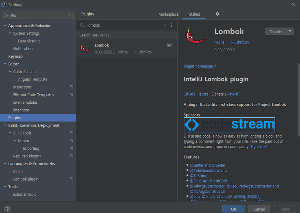Open the @Getter and @Setter link
This screenshot has height=213, width=300.
pos(207,165)
